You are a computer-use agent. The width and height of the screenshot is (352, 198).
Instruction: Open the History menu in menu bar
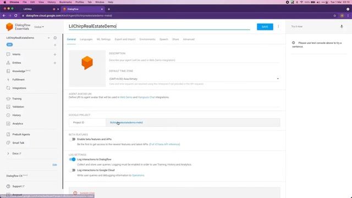point(51,2)
